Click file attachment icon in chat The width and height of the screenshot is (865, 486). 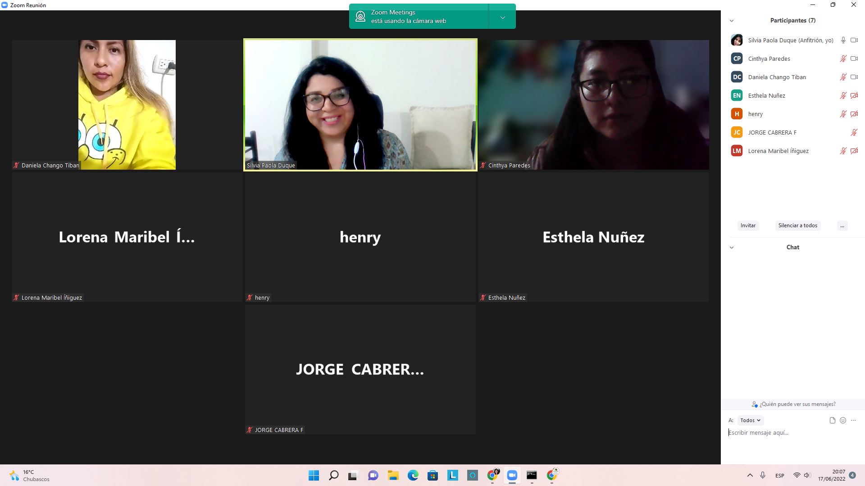(x=832, y=420)
